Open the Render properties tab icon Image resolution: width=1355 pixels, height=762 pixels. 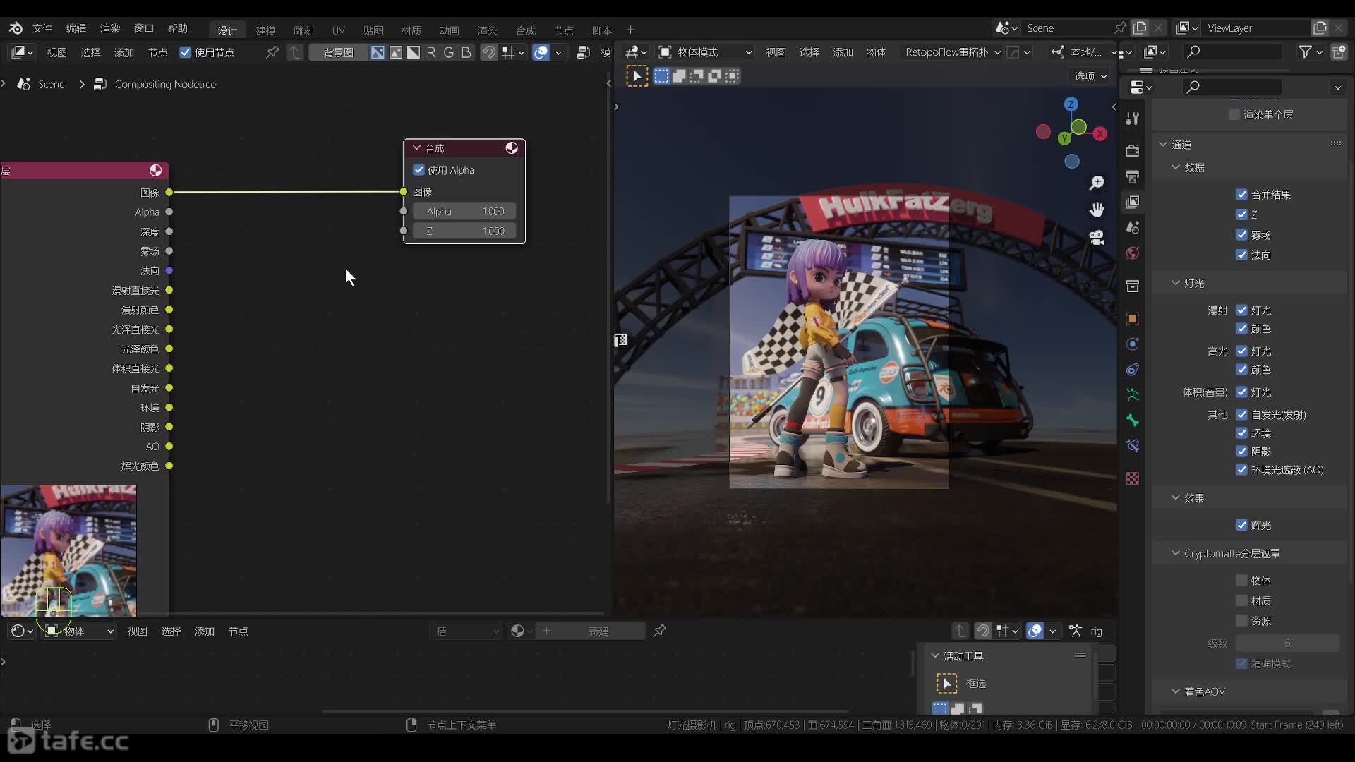1133,151
